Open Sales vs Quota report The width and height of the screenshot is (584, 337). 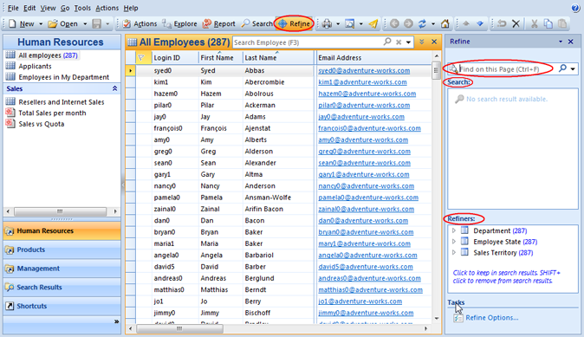[42, 124]
